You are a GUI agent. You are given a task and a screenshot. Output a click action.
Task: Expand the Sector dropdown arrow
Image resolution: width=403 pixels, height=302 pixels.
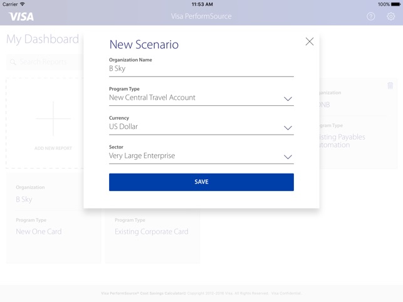(x=288, y=157)
